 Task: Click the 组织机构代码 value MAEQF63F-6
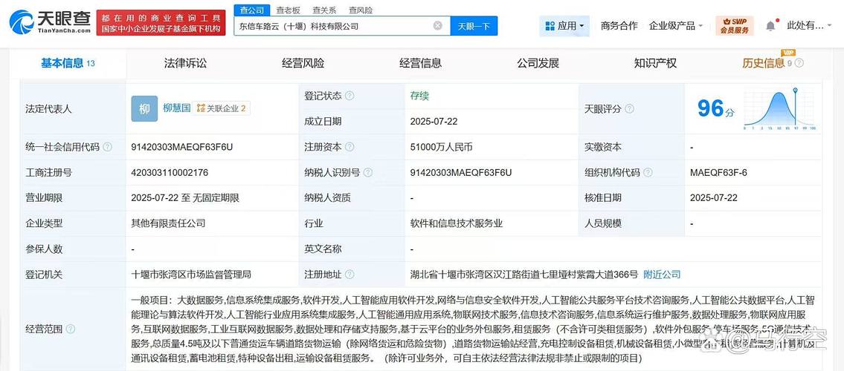(718, 173)
